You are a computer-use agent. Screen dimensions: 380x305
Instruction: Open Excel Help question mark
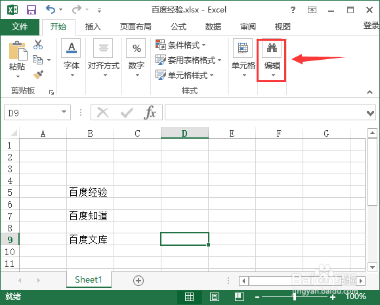click(x=293, y=10)
